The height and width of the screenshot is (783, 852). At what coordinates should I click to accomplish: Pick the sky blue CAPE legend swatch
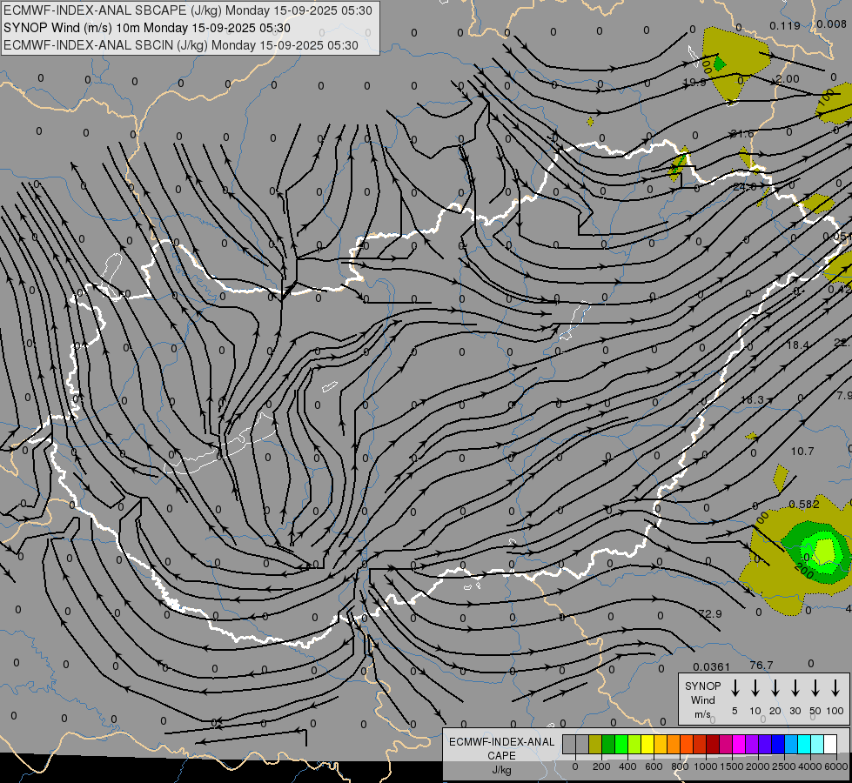pos(790,745)
